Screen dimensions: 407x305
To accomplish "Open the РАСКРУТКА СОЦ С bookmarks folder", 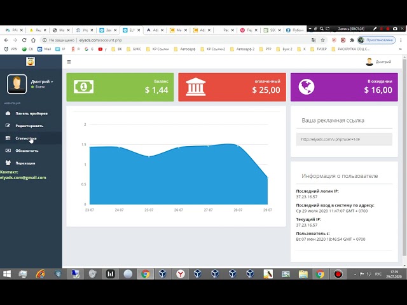I will pyautogui.click(x=350, y=49).
